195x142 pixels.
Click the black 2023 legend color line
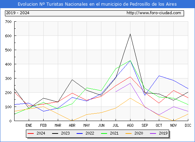(x=55, y=133)
